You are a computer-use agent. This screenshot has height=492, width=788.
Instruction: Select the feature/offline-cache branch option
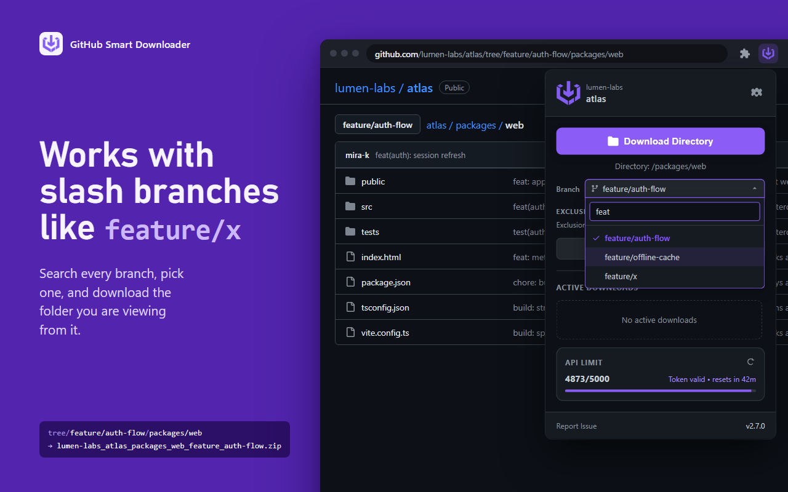[x=675, y=257]
